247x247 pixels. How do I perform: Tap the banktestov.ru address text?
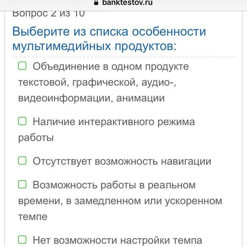tap(127, 3)
